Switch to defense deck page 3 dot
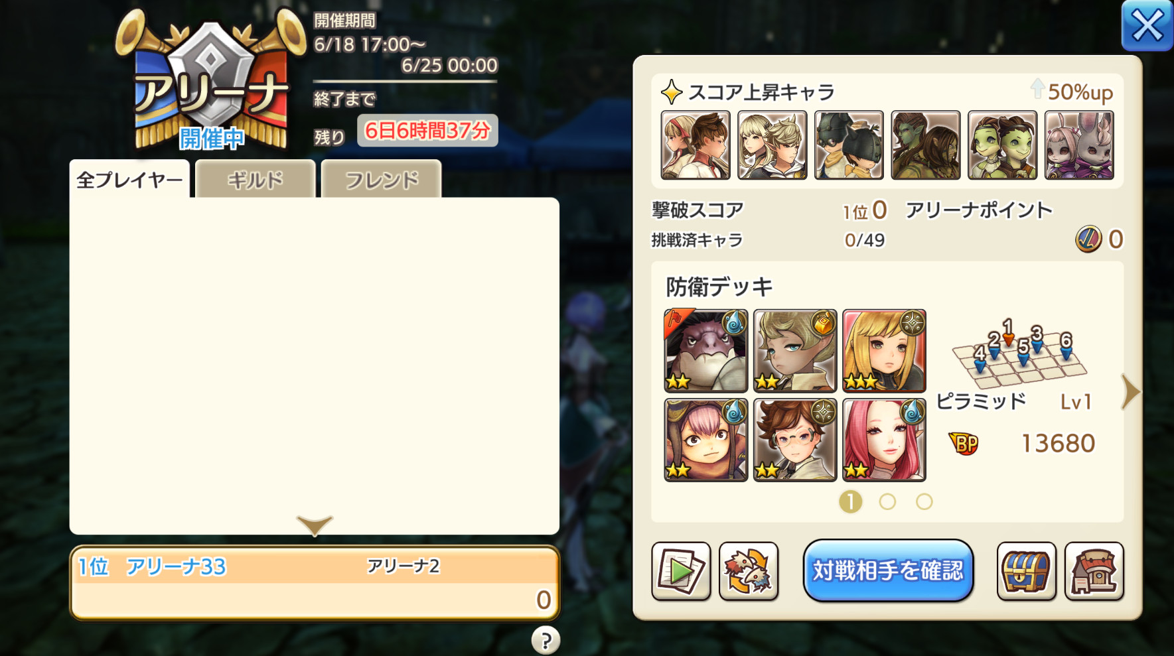 click(x=924, y=502)
